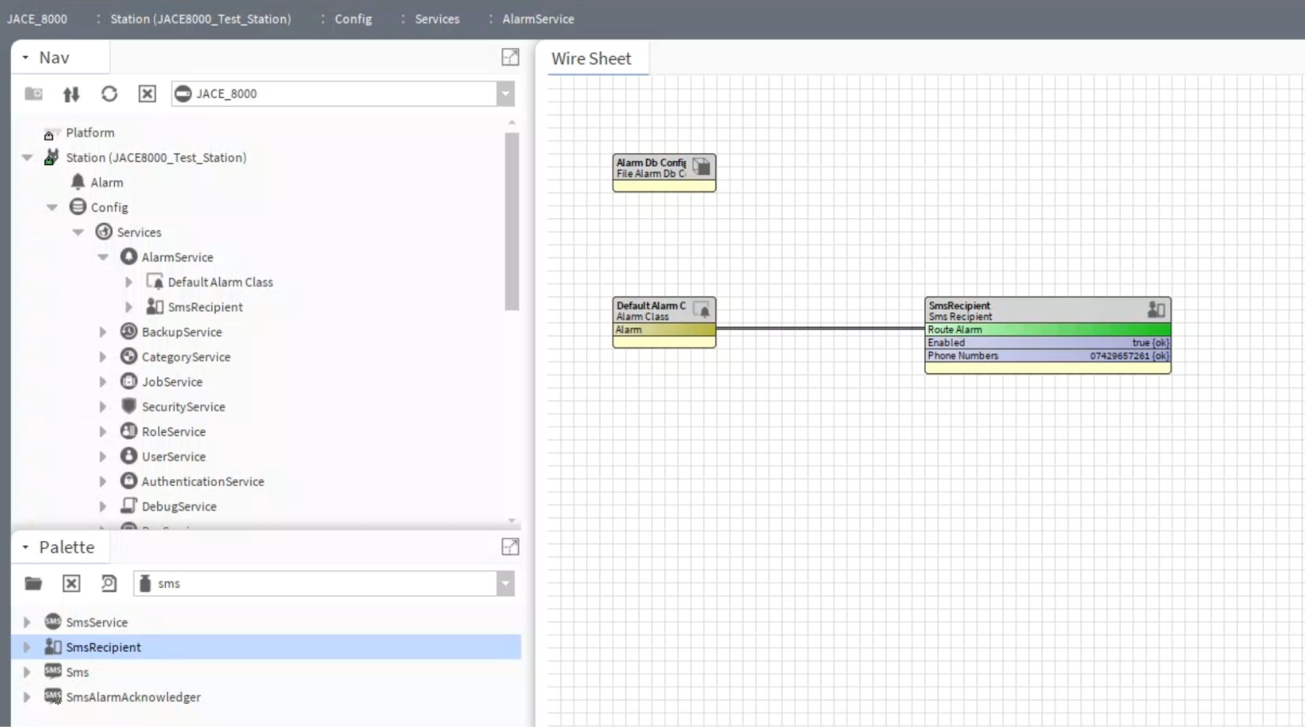1305x727 pixels.
Task: Open the Nav panel title menu
Action: 25,57
